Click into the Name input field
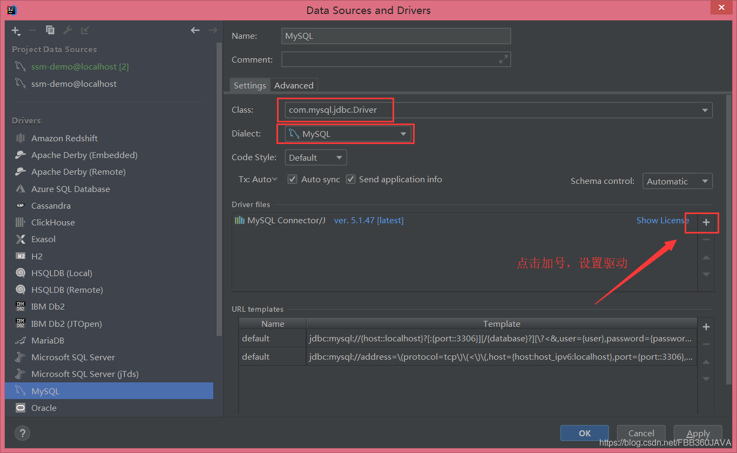This screenshot has width=737, height=453. (x=396, y=36)
